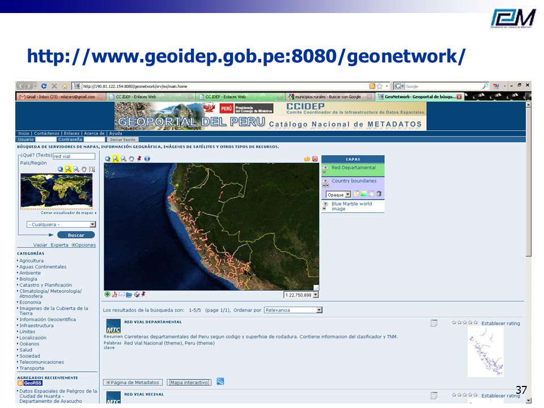Screen dimensions: 544x408
Task: Click the Buscar search button
Action: coord(76,235)
